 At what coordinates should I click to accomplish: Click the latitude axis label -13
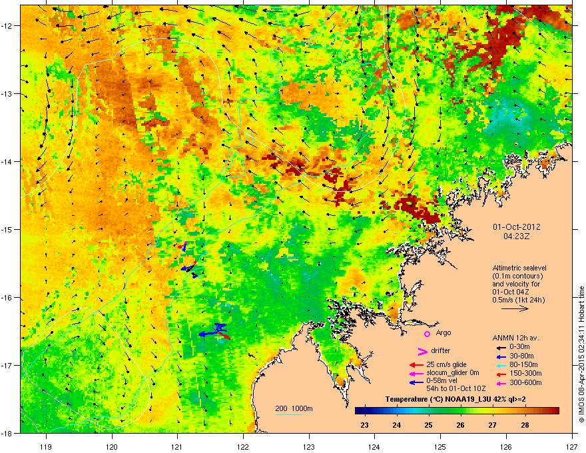tap(7, 93)
